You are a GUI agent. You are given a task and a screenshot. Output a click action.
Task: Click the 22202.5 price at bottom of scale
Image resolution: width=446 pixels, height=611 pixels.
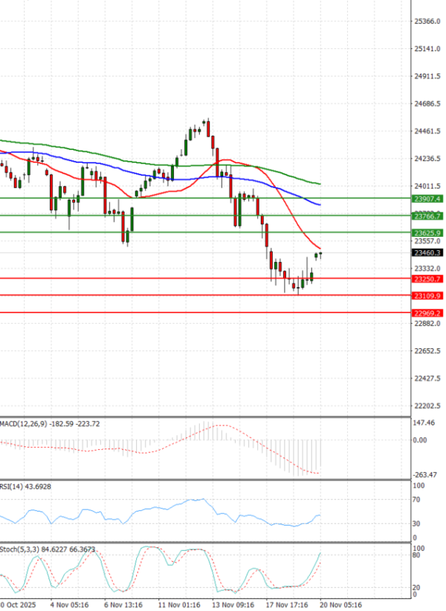(x=427, y=406)
